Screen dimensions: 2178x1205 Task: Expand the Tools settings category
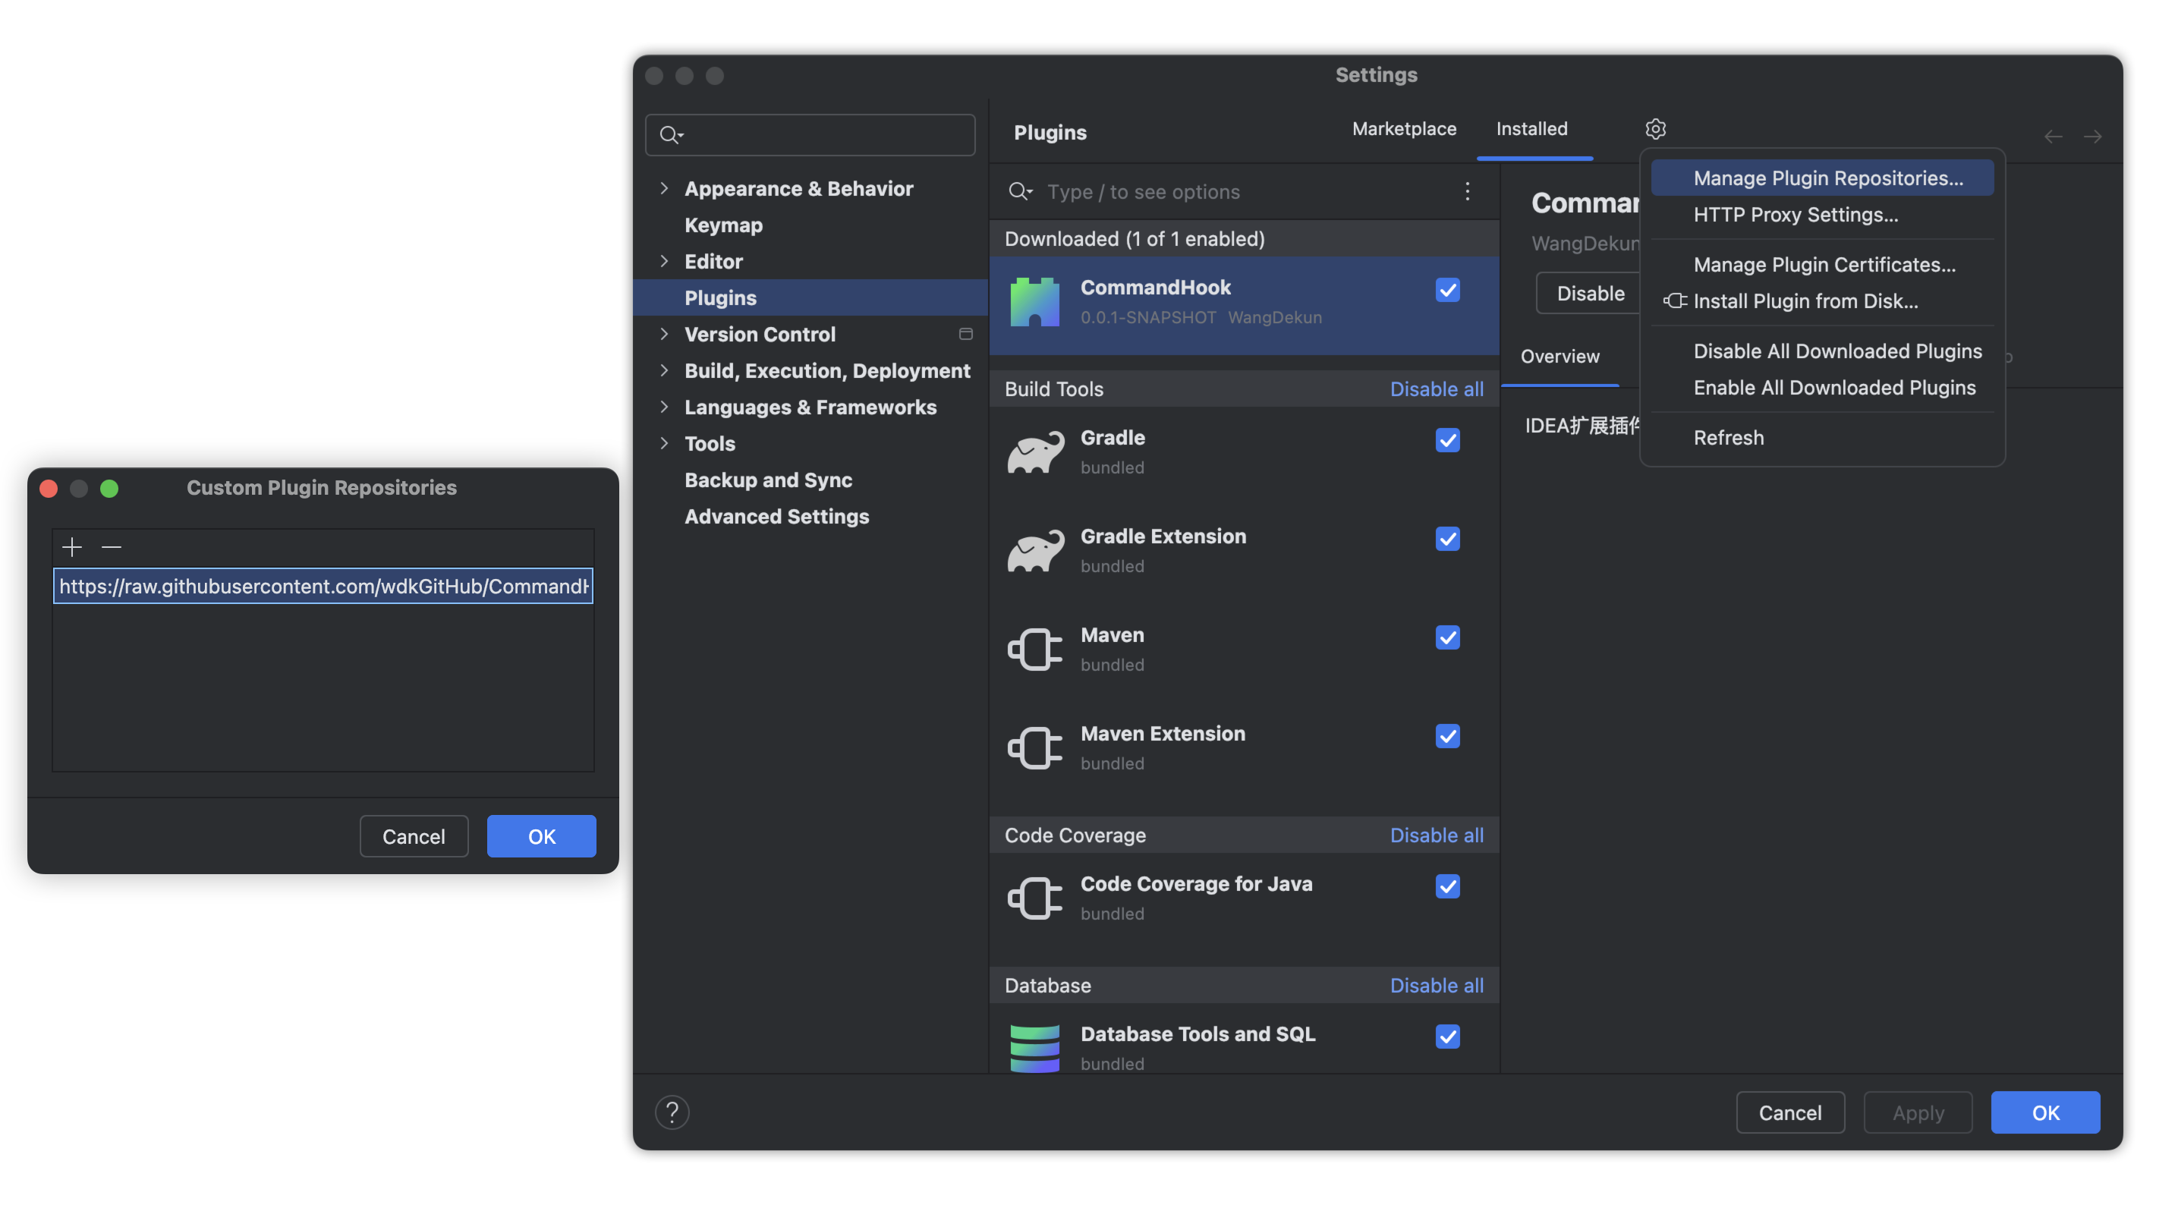665,443
